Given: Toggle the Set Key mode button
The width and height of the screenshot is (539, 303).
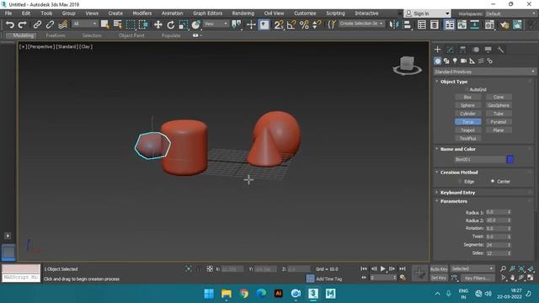Looking at the screenshot, I should point(439,278).
